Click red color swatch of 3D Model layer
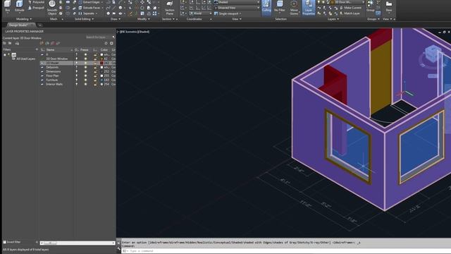The height and width of the screenshot is (254, 451). pos(101,63)
